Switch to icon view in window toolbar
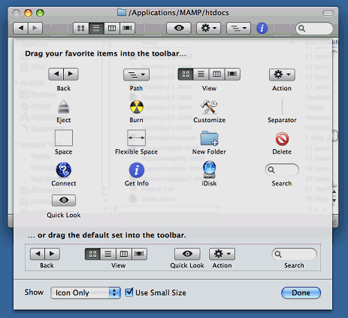The height and width of the screenshot is (318, 348). (x=81, y=28)
